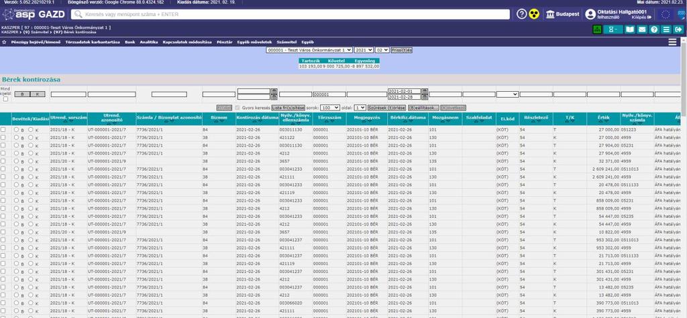
Task: Click the Beállítások button
Action: pos(423,108)
